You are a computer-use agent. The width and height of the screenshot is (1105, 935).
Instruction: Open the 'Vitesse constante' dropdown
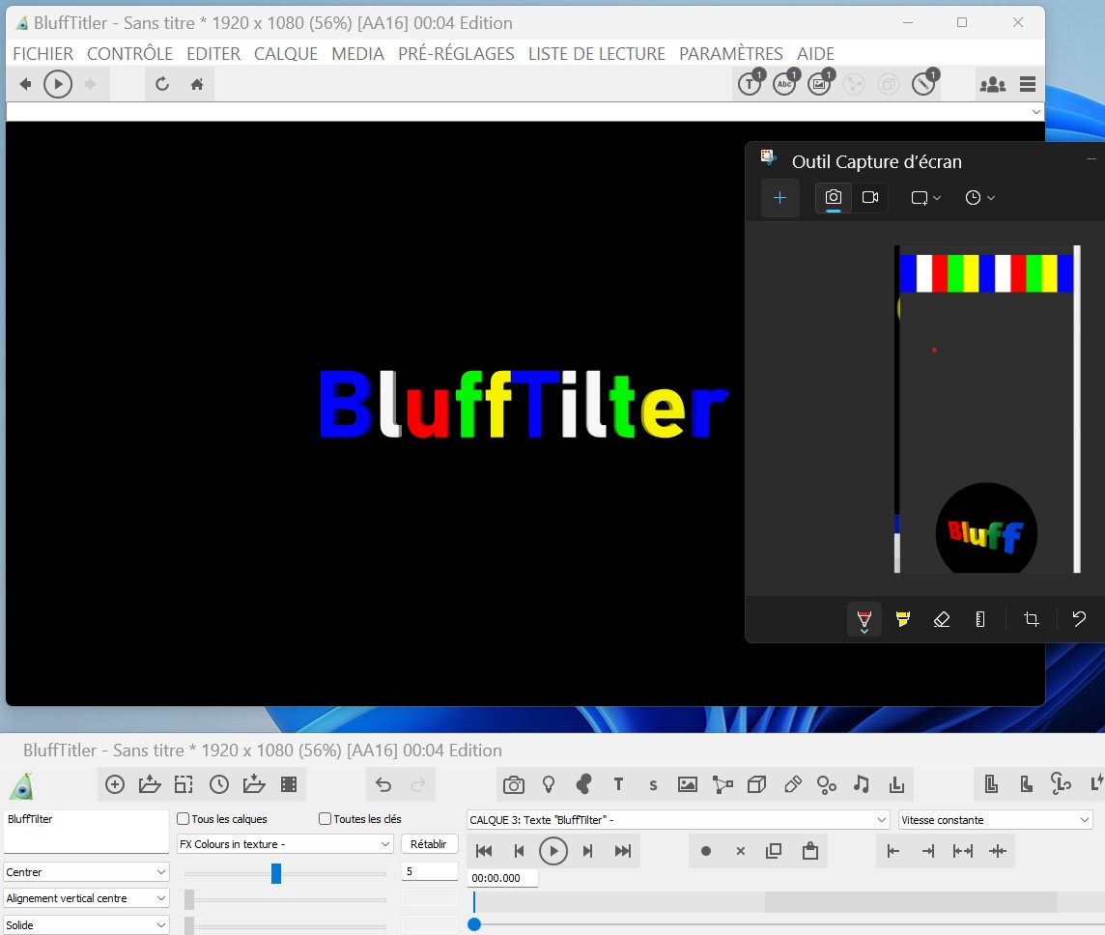pos(995,820)
